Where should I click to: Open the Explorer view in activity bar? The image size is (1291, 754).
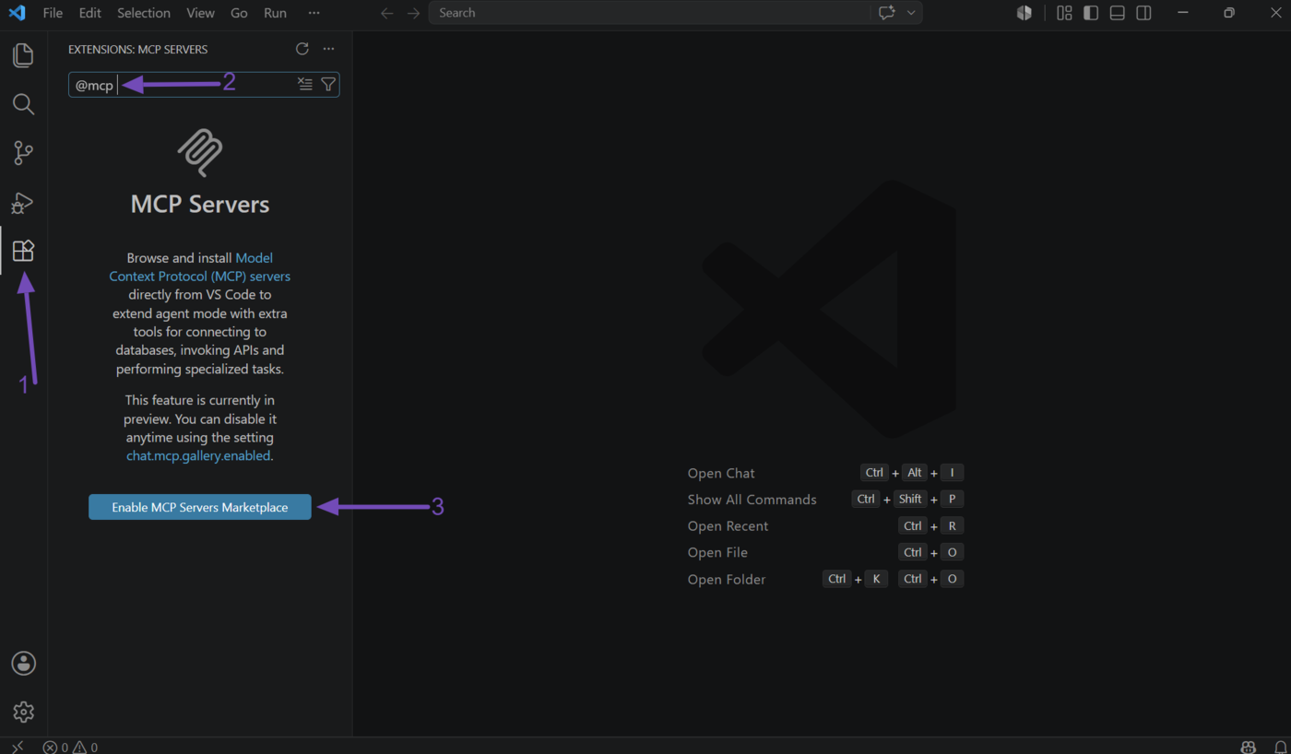point(23,55)
